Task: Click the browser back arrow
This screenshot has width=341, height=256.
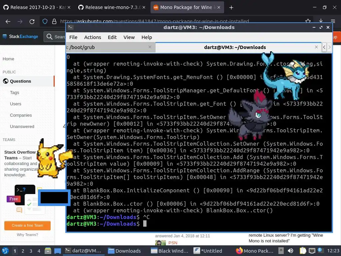Action: click(8, 22)
